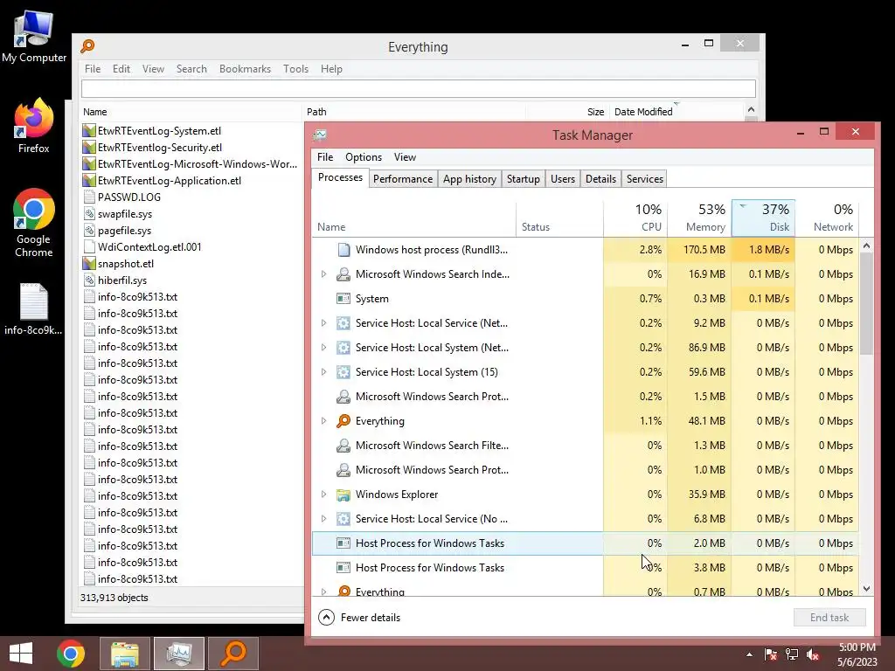895x671 pixels.
Task: Select pagefile.sys in Everything results
Action: click(x=124, y=231)
